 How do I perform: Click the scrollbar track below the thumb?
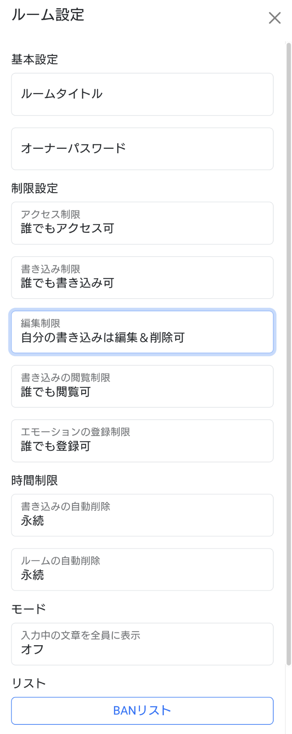pyautogui.click(x=288, y=700)
